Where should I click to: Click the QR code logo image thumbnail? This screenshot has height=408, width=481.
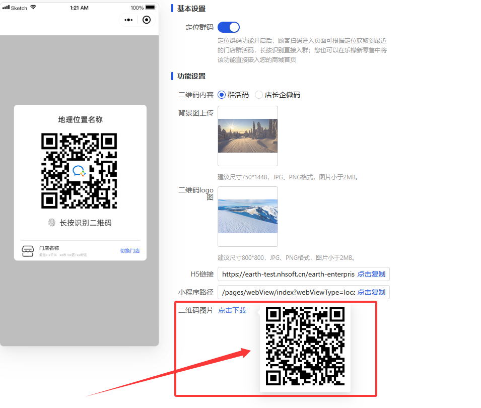(248, 217)
